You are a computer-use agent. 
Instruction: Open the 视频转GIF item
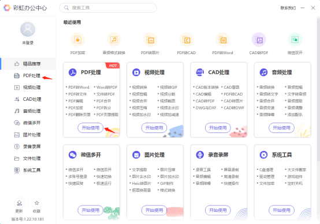pyautogui.click(x=169, y=88)
